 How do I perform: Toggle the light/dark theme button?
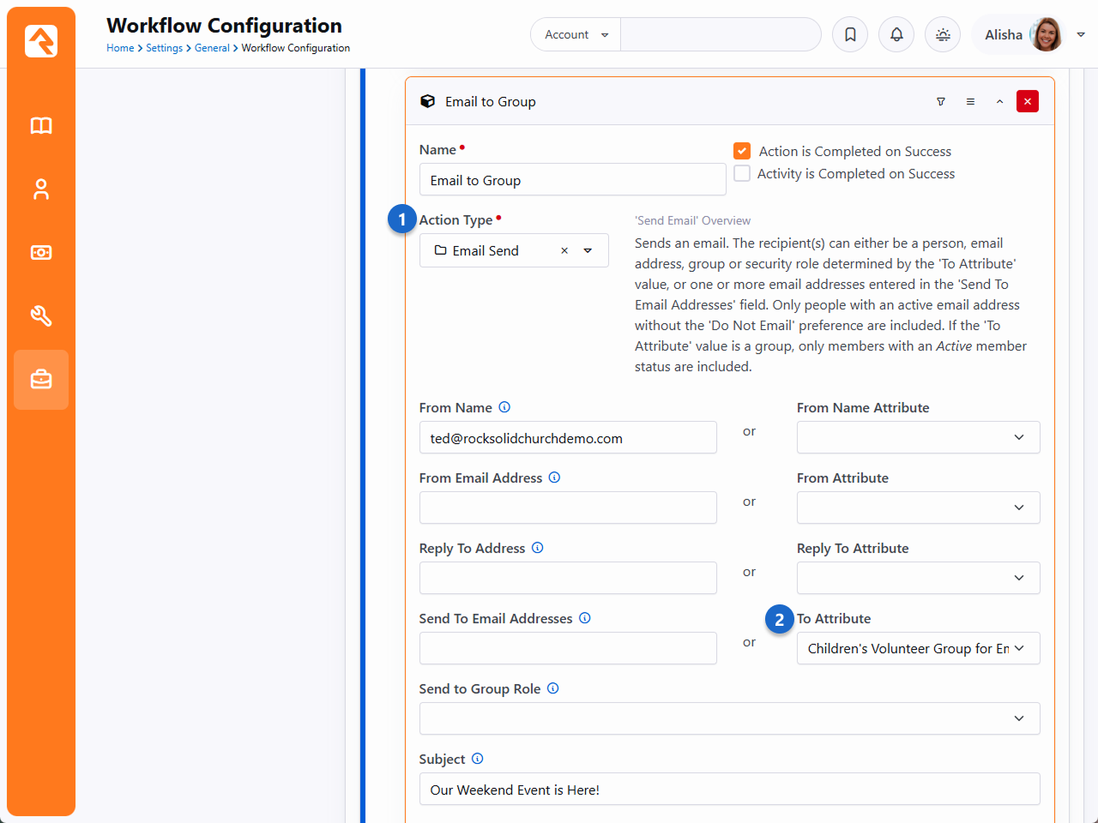943,35
